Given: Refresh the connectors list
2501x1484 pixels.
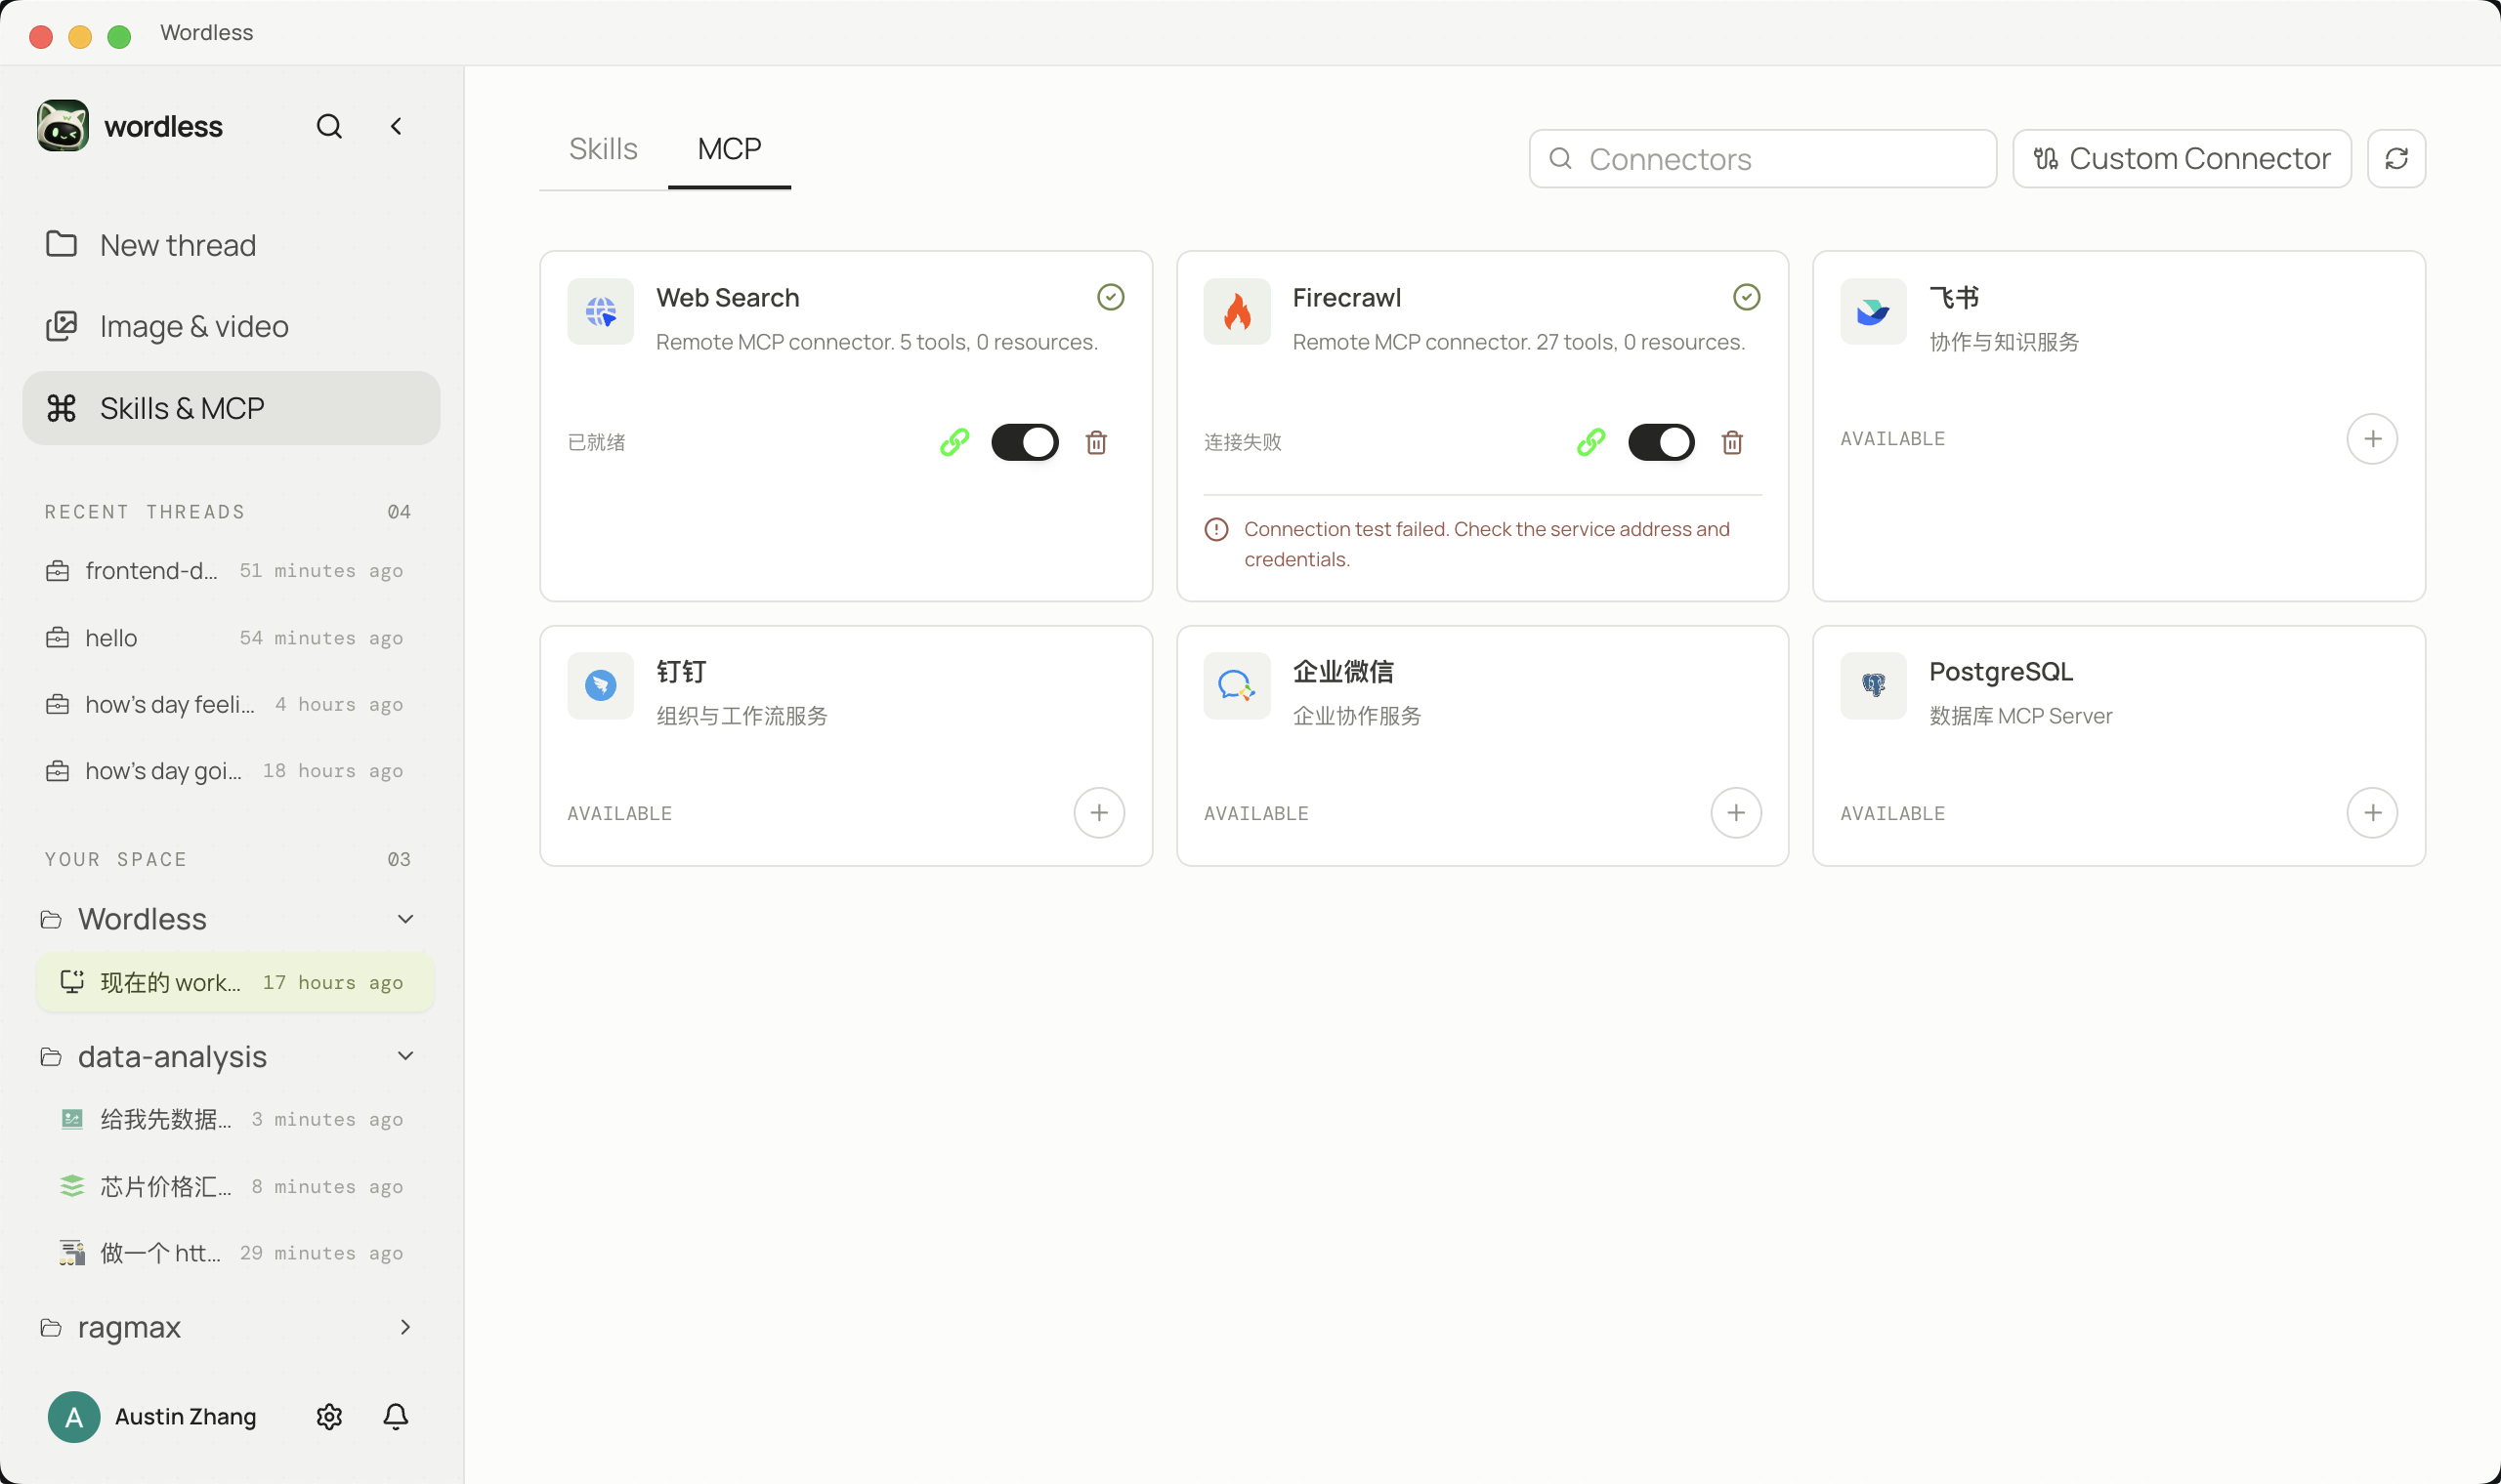Looking at the screenshot, I should click(x=2395, y=158).
